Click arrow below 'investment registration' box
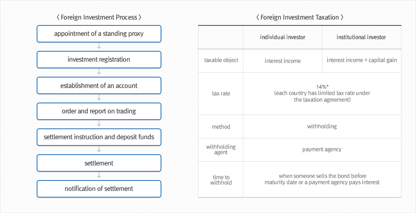Viewport: 416px width, 213px height. click(99, 72)
